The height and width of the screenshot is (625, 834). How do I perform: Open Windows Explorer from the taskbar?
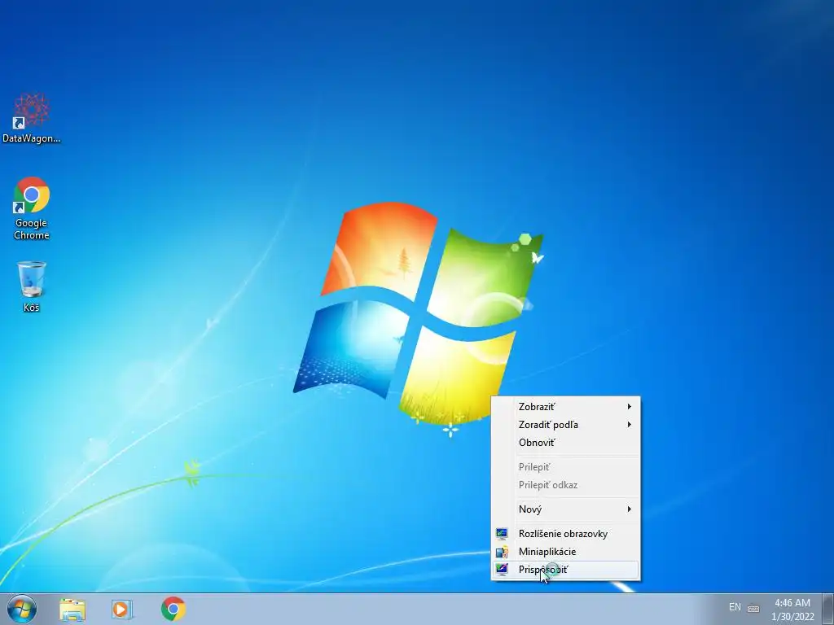(72, 609)
